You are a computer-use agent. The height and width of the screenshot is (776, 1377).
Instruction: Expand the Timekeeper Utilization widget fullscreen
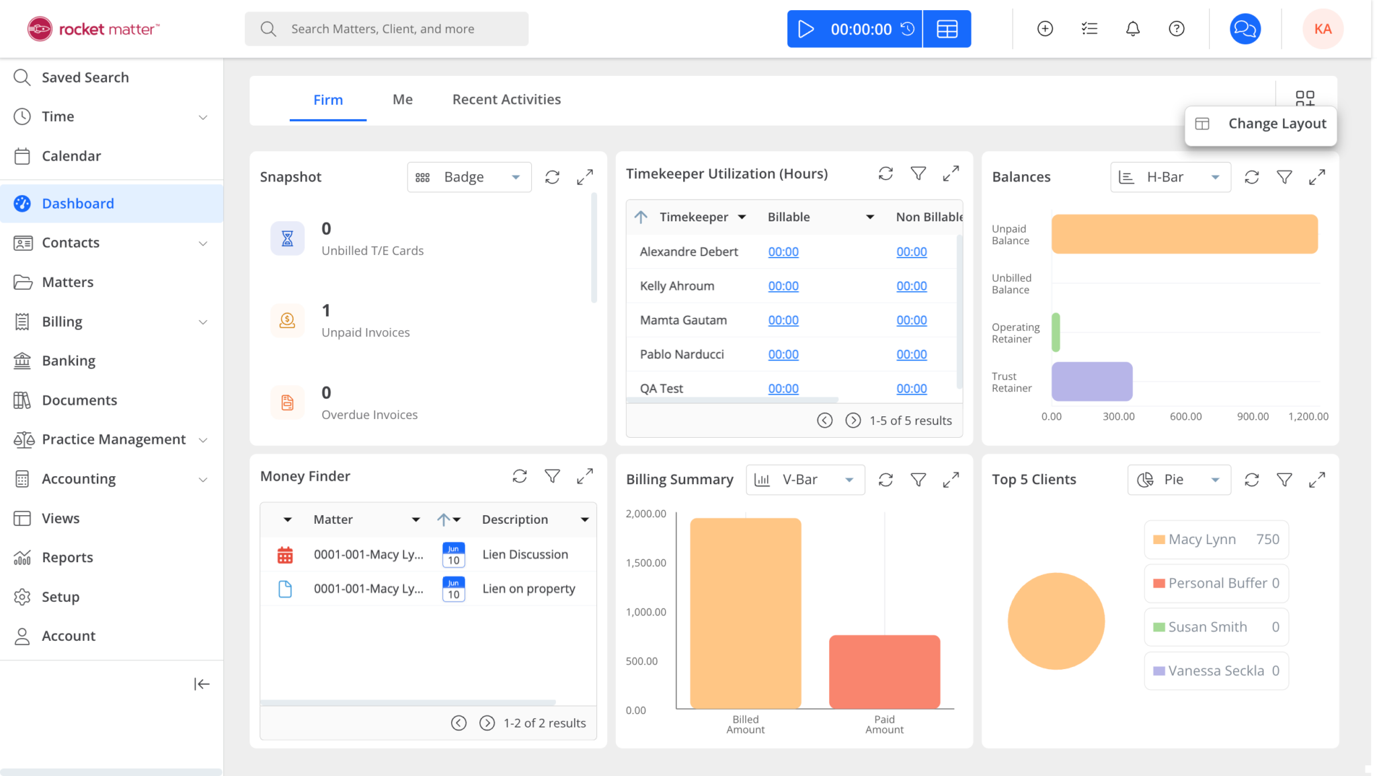tap(950, 173)
